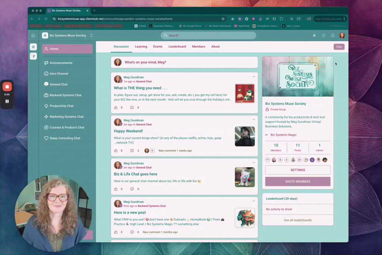The height and width of the screenshot is (255, 382).
Task: Click INVITE MEMBERS button
Action: (298, 182)
